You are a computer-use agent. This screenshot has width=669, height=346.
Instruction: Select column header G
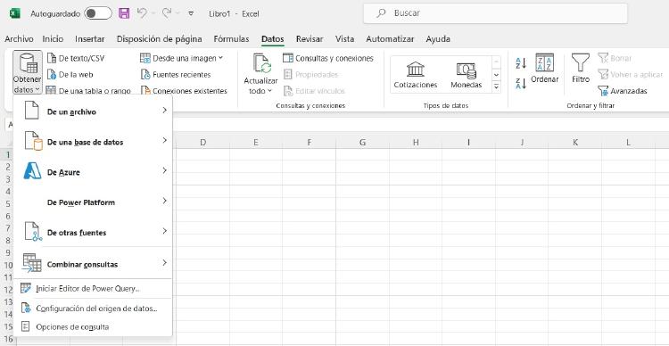[x=362, y=142]
